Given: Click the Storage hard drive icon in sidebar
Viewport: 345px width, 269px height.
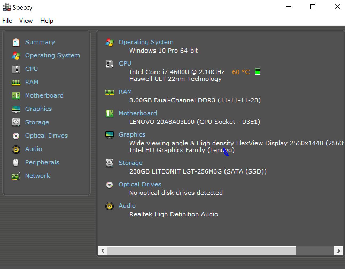Looking at the screenshot, I should [x=16, y=122].
